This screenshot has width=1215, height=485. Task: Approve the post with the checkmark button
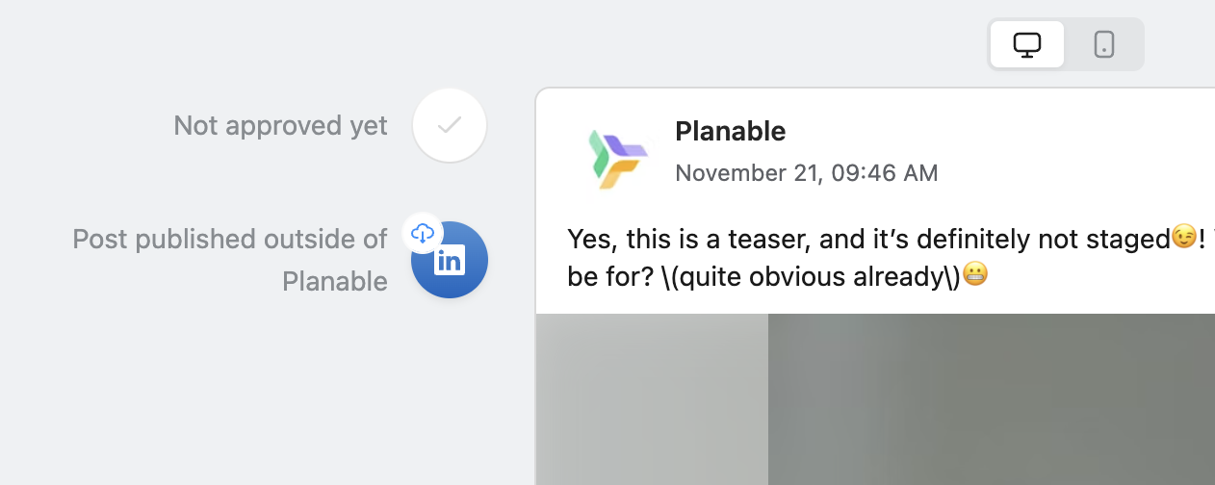pyautogui.click(x=450, y=125)
